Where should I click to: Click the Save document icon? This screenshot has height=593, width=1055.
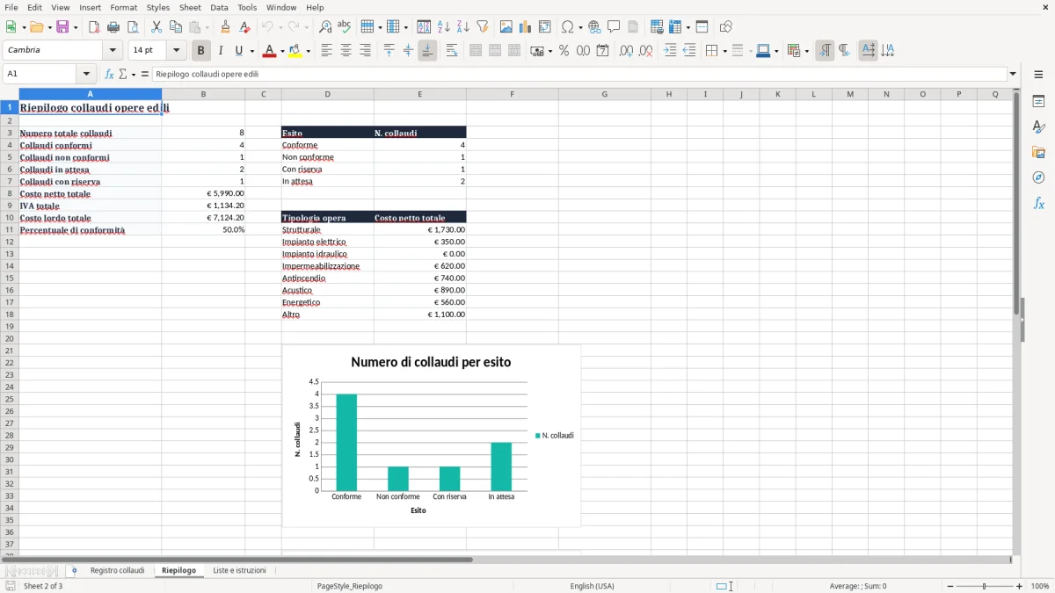click(62, 27)
